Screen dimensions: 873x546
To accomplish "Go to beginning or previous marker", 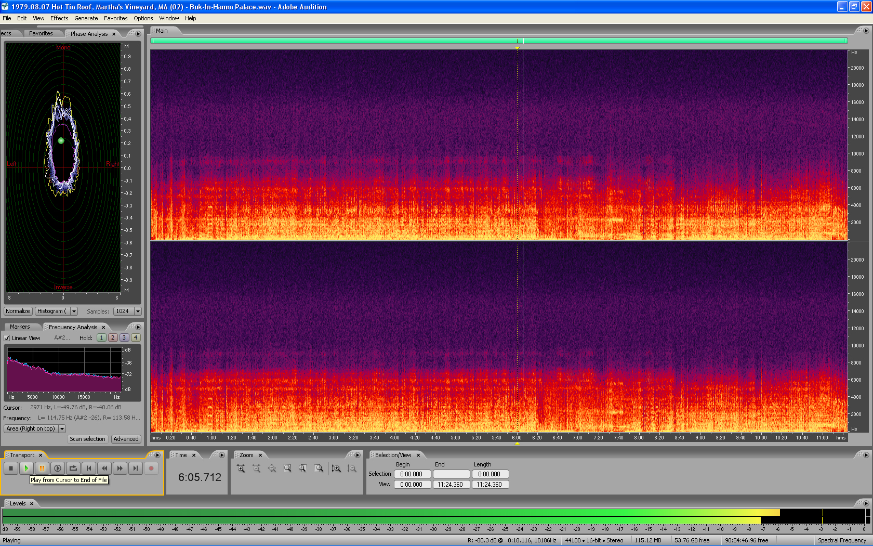I will click(89, 468).
